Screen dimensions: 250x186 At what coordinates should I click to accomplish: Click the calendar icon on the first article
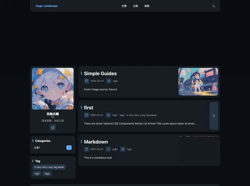point(86,115)
